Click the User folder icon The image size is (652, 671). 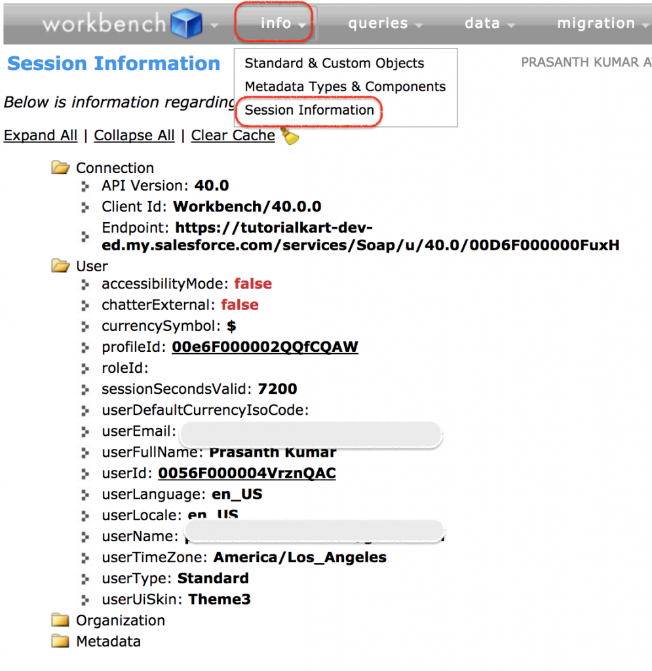pyautogui.click(x=60, y=265)
